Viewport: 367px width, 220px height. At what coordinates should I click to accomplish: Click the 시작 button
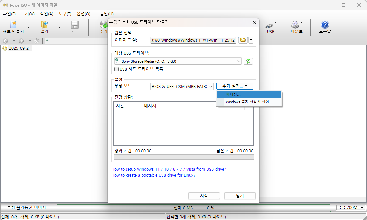(x=204, y=196)
